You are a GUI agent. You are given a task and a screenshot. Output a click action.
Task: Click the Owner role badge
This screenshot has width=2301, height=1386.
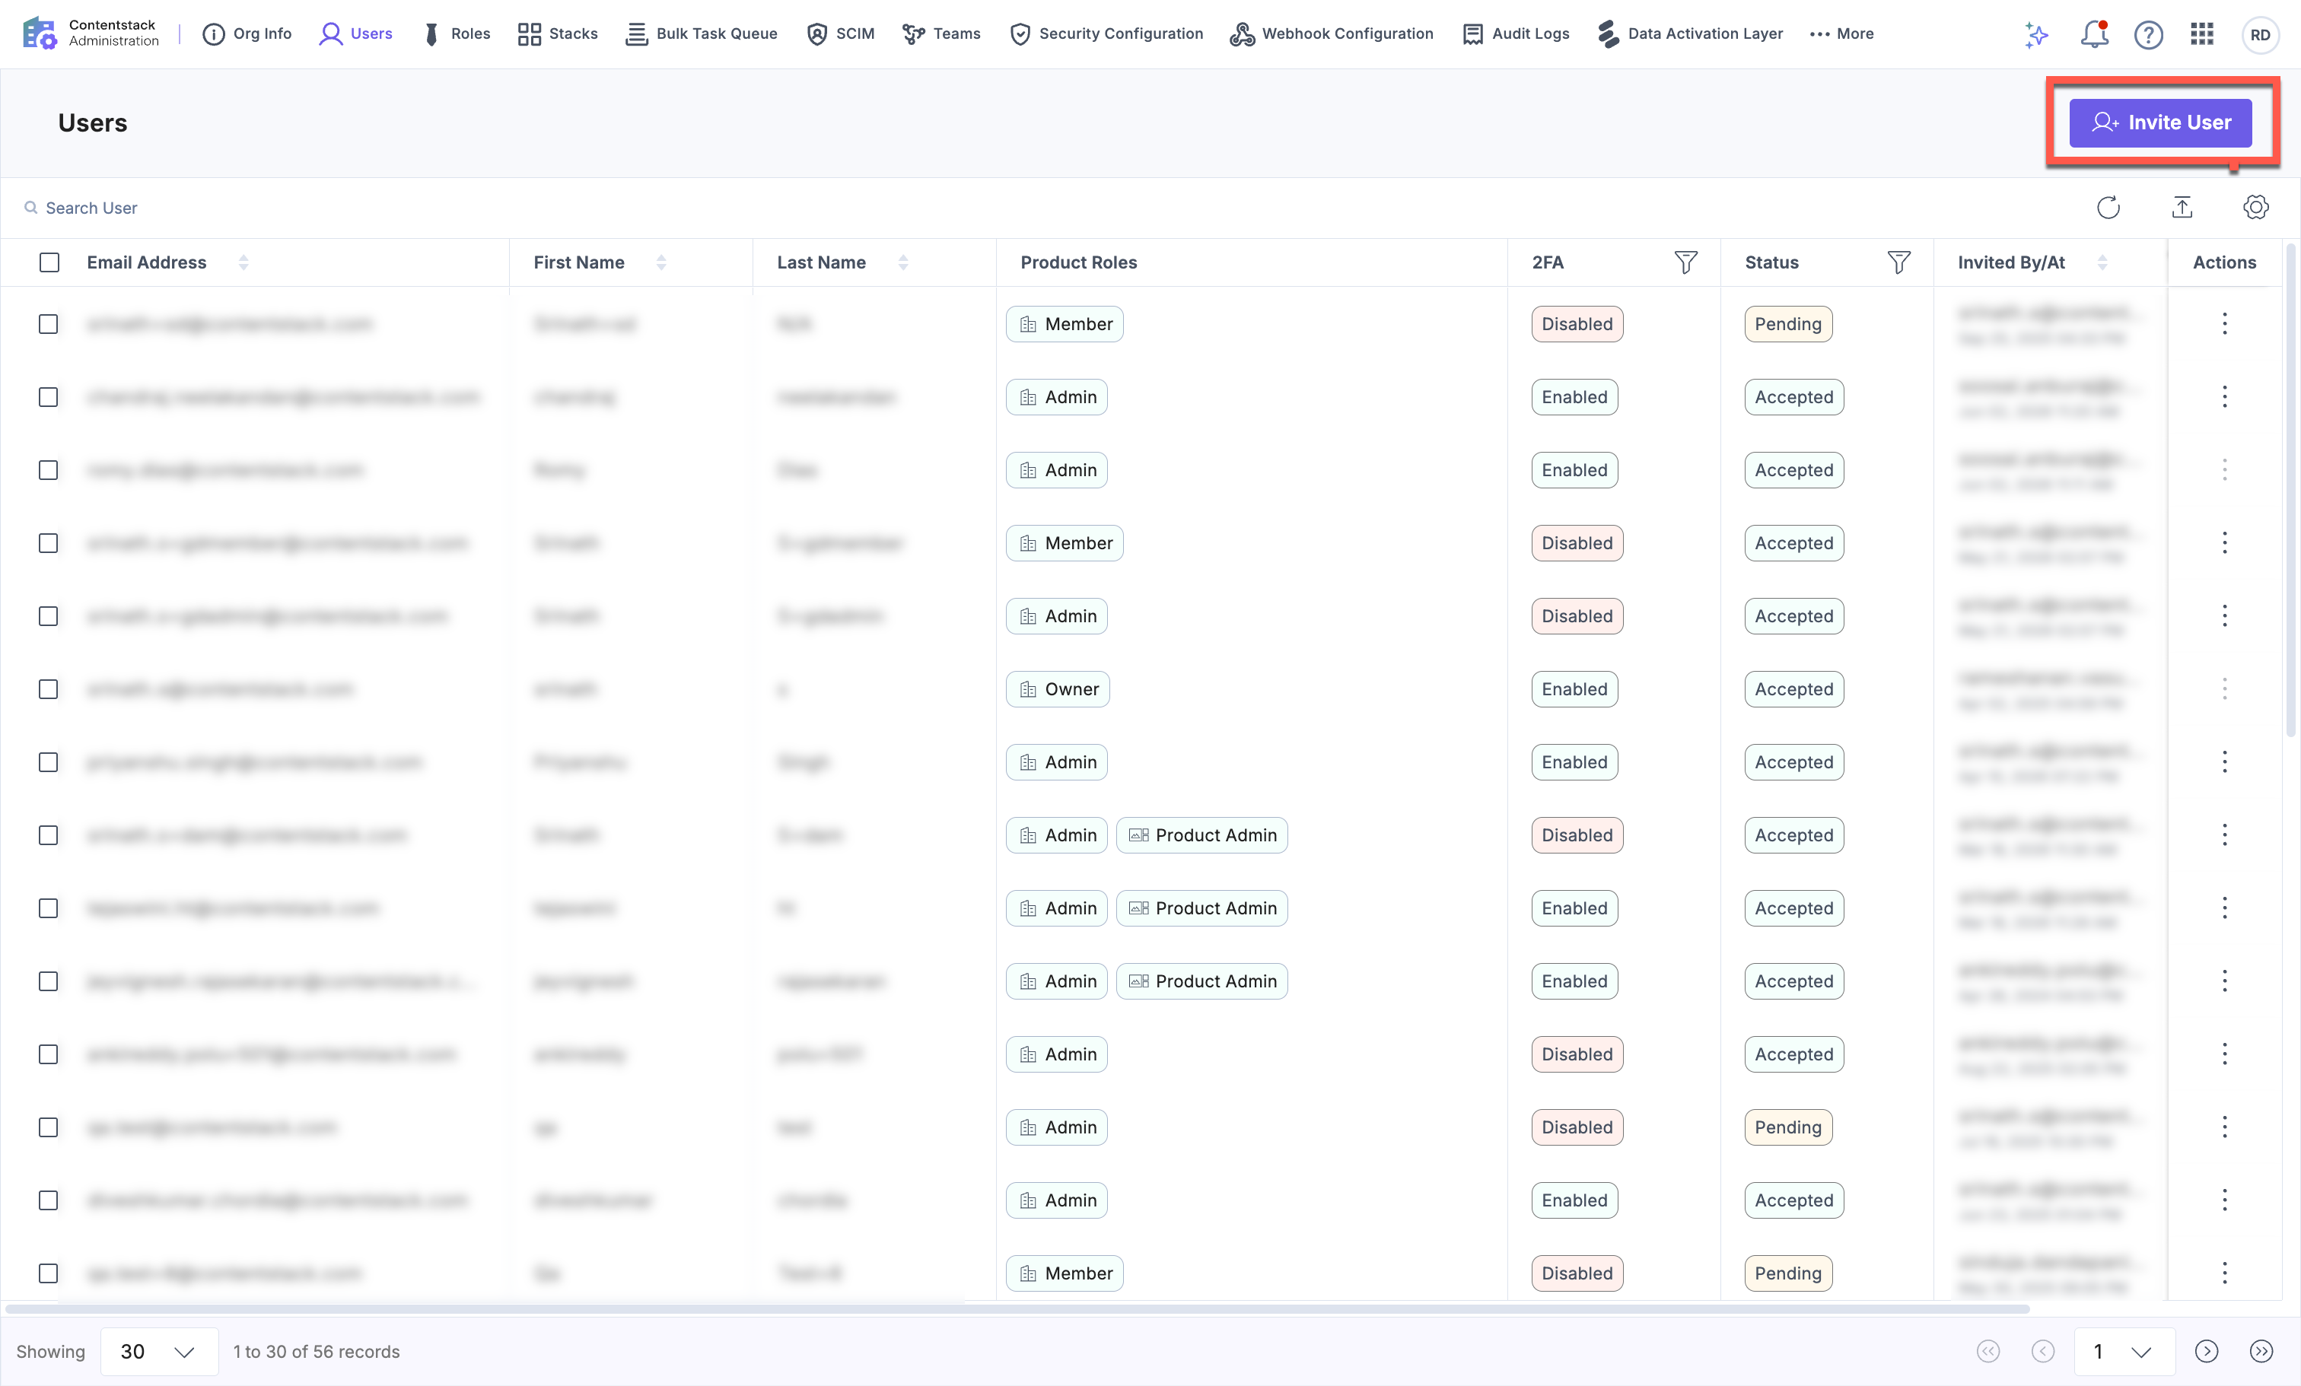pos(1057,688)
